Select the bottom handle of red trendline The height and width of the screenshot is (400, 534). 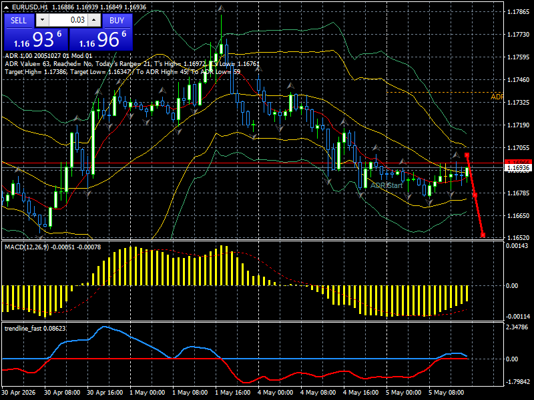[x=483, y=235]
